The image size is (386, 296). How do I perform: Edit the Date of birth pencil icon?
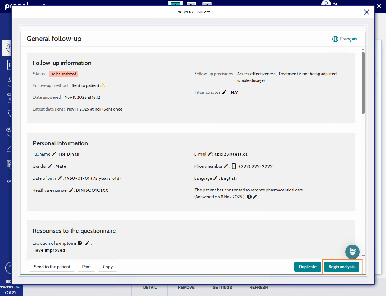pyautogui.click(x=59, y=179)
